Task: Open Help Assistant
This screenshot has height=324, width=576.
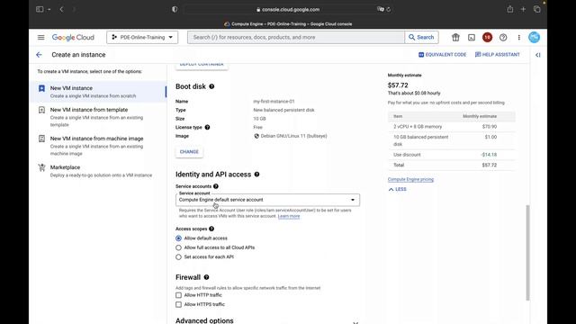Action: coord(498,54)
